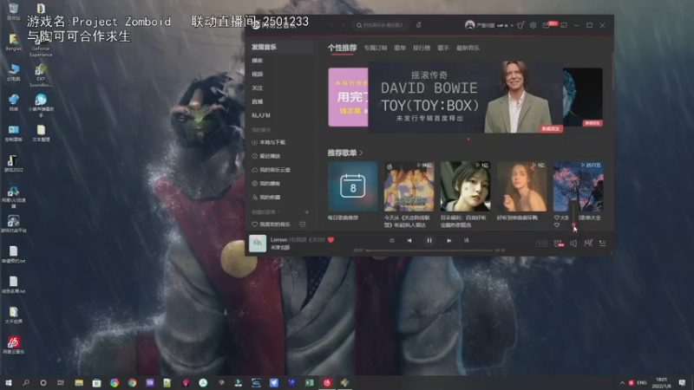694x390 pixels.
Task: Toggle the loop playback mode icon
Action: tap(392, 241)
